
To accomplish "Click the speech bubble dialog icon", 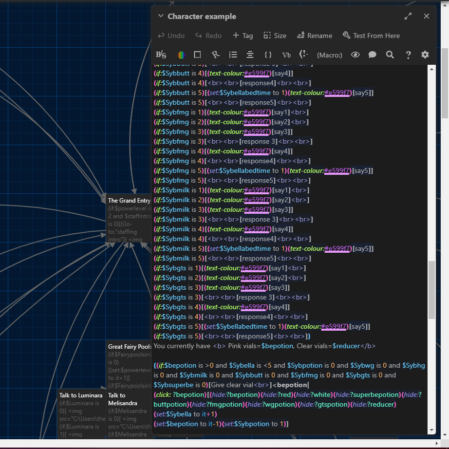I will 373,55.
